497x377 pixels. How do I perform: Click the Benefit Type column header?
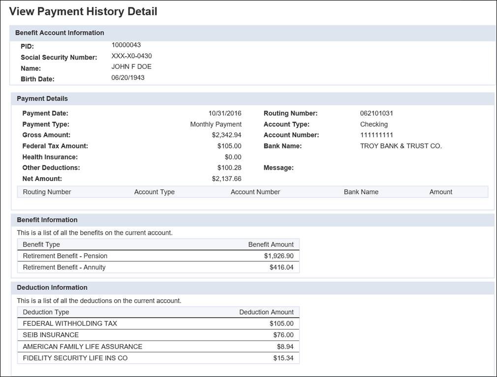click(x=41, y=245)
